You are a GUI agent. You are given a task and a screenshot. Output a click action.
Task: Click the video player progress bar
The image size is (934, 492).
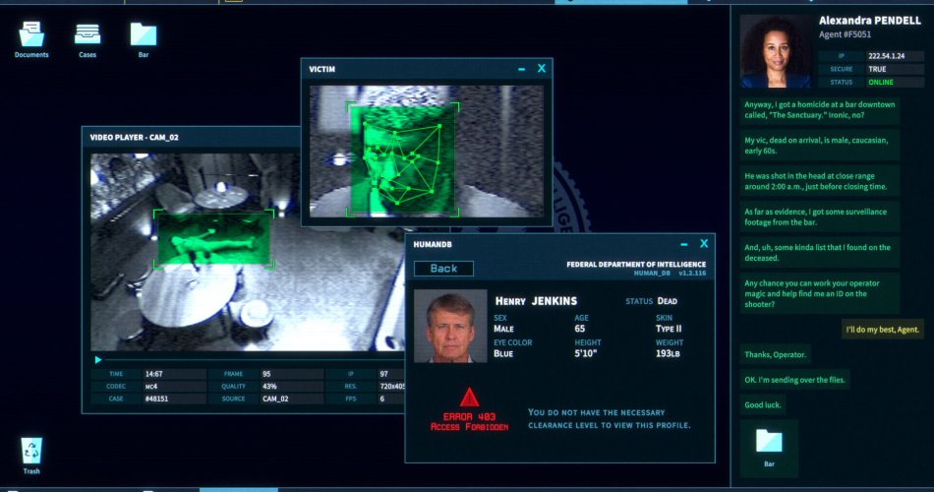click(x=255, y=359)
